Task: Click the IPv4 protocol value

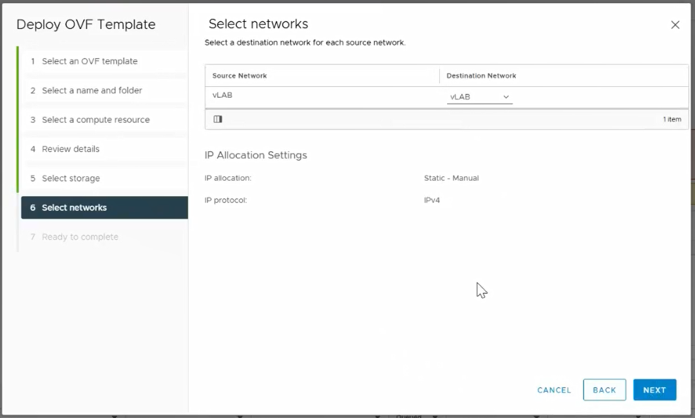Action: tap(432, 201)
